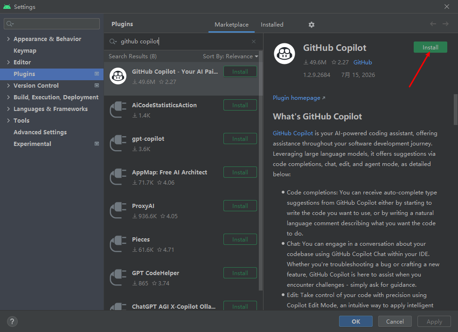Click the project-level icon beside Experimental
The height and width of the screenshot is (332, 458).
click(97, 144)
